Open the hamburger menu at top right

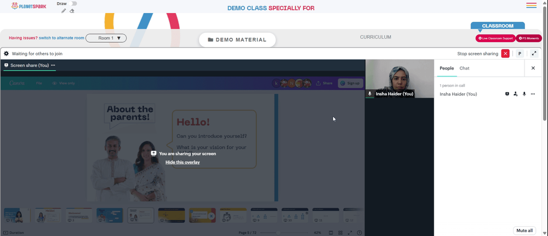coord(531,5)
